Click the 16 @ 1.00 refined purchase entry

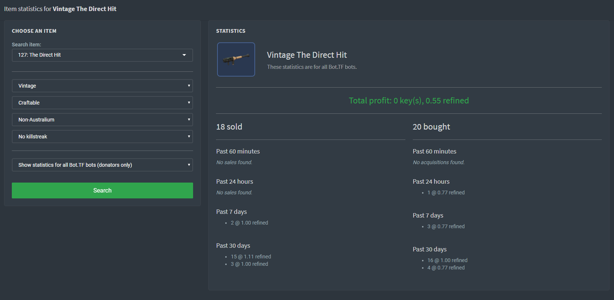coord(447,260)
